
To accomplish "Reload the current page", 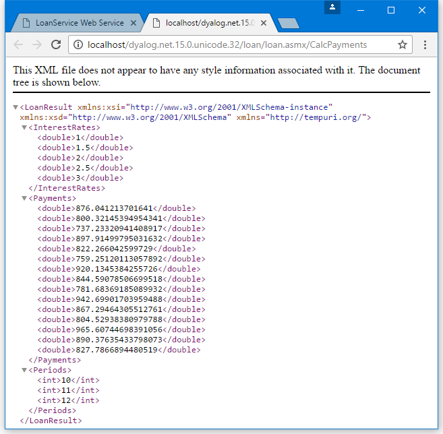I will pyautogui.click(x=56, y=45).
